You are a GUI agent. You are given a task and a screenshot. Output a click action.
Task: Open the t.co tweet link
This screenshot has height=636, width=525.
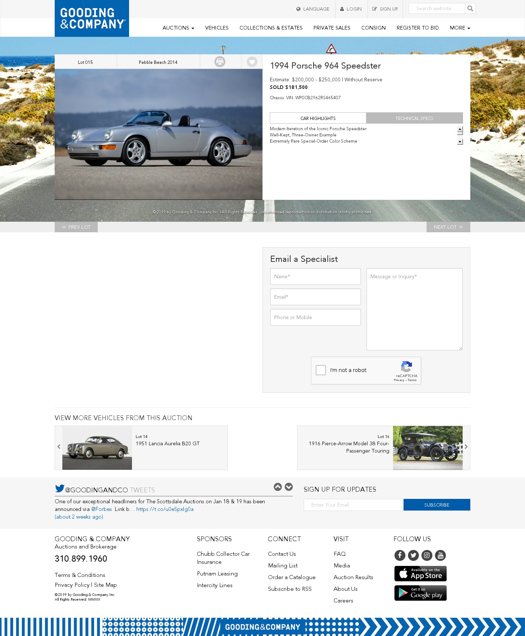(x=165, y=509)
